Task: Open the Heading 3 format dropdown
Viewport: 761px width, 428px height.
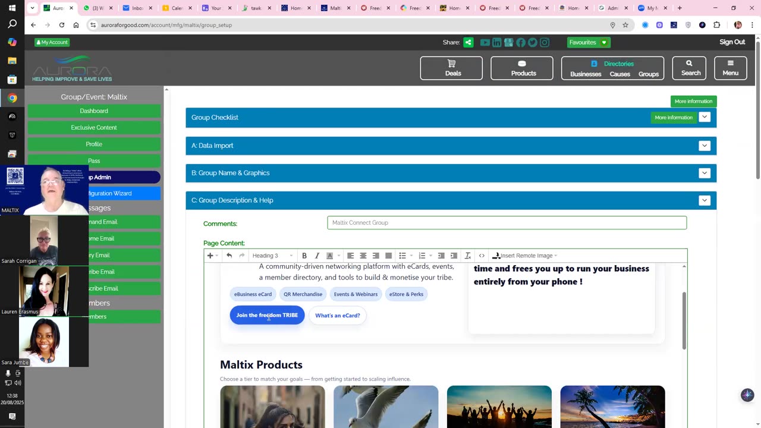Action: [272, 256]
